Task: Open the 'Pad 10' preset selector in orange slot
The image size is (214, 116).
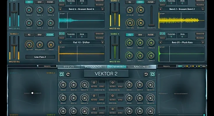Action: point(81,42)
